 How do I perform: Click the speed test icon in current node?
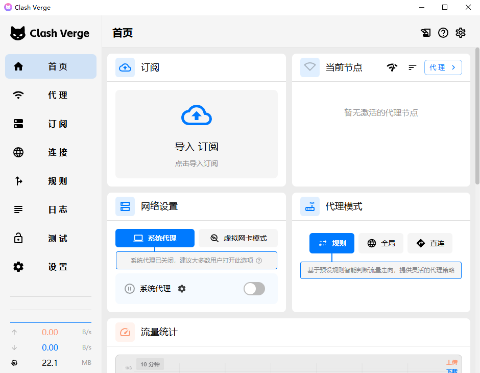pyautogui.click(x=392, y=67)
